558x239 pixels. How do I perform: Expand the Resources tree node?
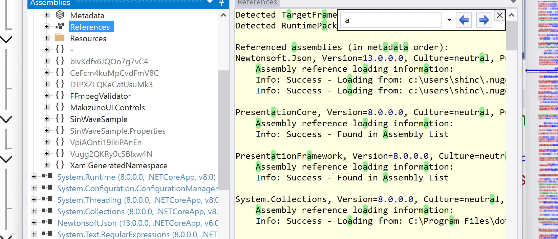point(47,38)
